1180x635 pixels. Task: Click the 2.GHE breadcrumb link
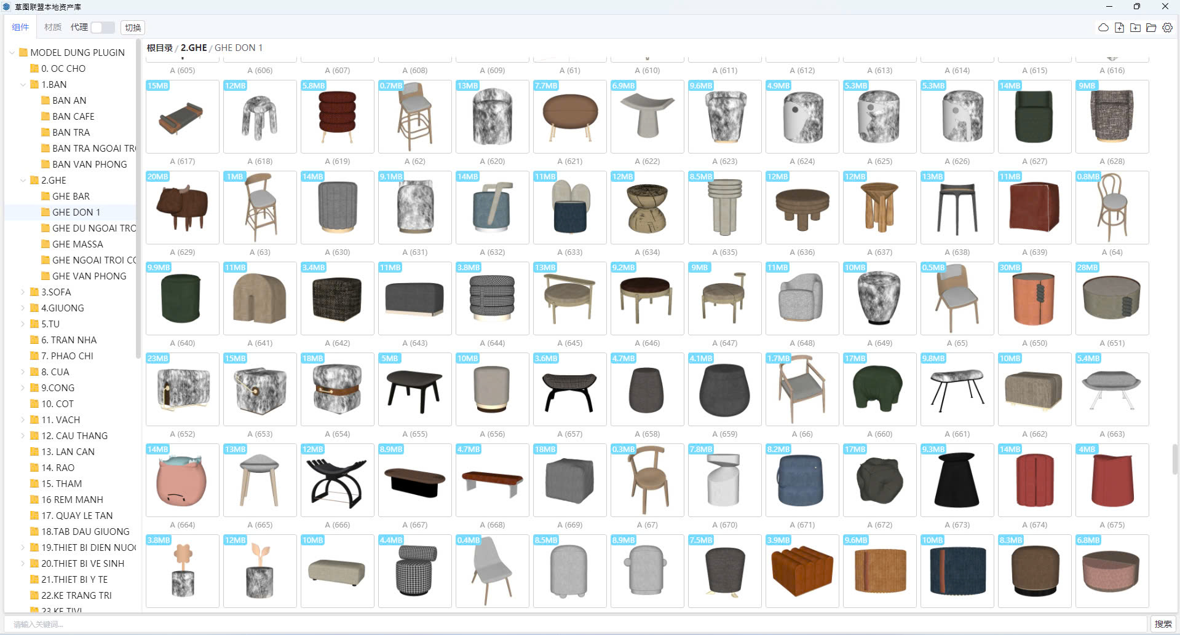tap(194, 48)
